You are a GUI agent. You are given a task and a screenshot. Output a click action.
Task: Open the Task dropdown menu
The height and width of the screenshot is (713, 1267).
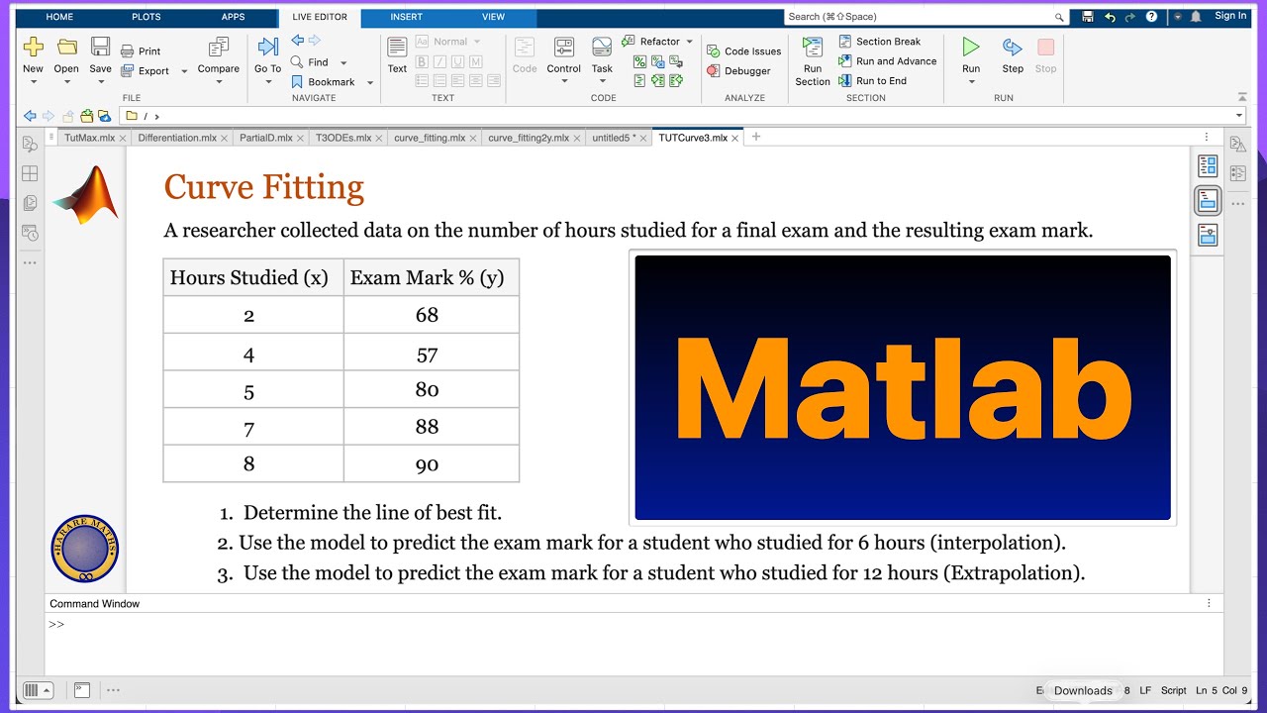click(602, 81)
